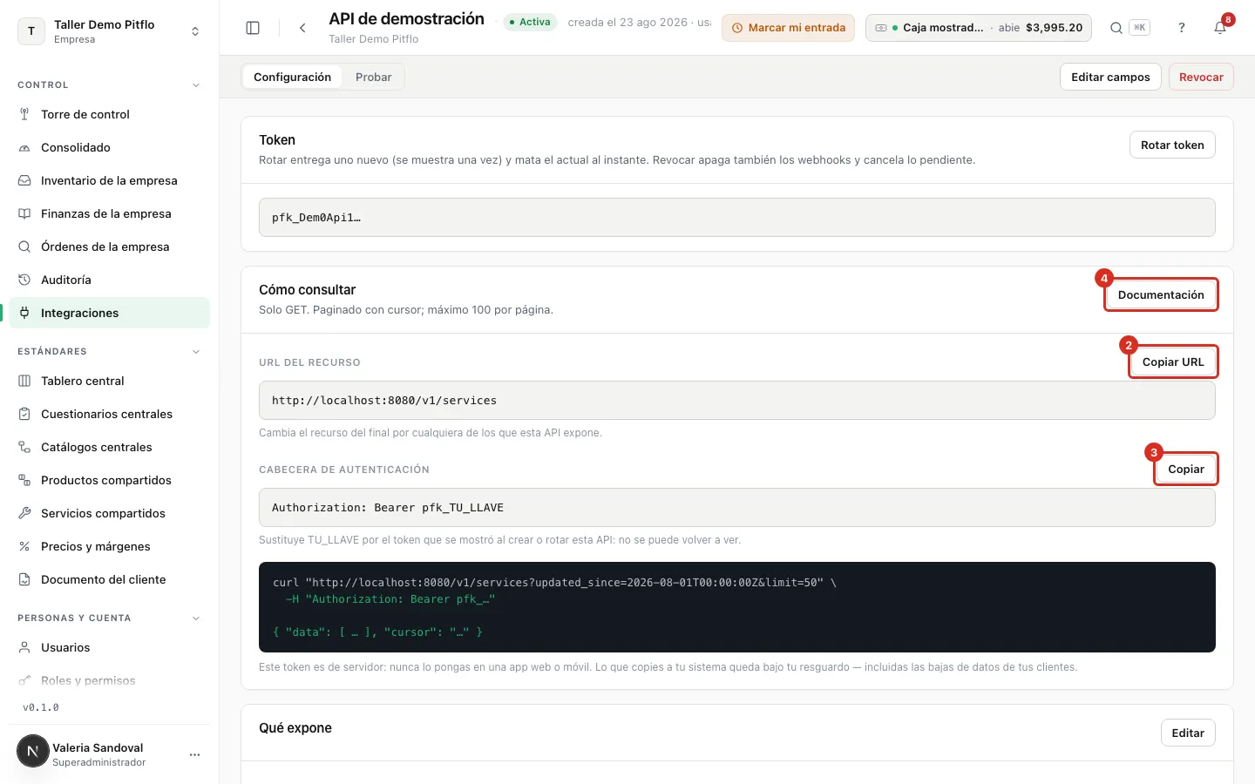The image size is (1255, 784).
Task: Click Finanzas de la empresa icon
Action: click(x=24, y=213)
